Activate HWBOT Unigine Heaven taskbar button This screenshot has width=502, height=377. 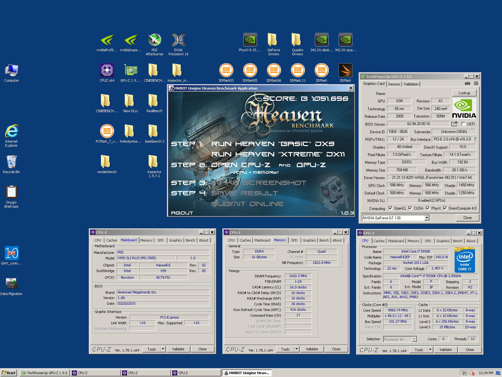[x=247, y=373]
